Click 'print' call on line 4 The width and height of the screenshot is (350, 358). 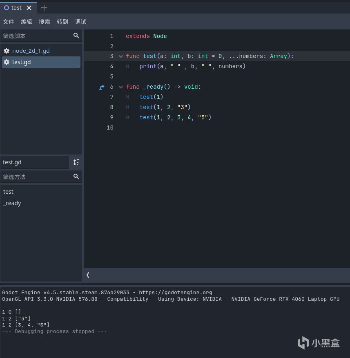[x=148, y=67]
